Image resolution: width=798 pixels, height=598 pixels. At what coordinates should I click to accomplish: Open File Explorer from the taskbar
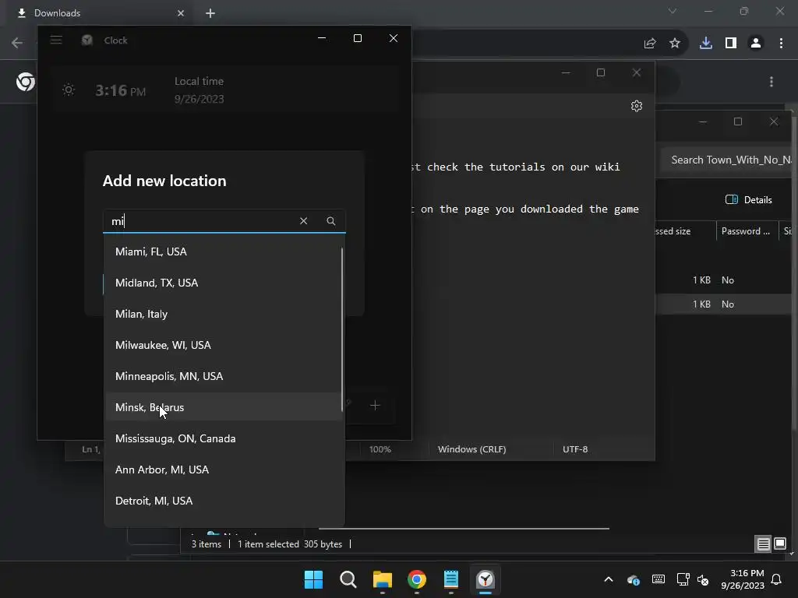[382, 579]
